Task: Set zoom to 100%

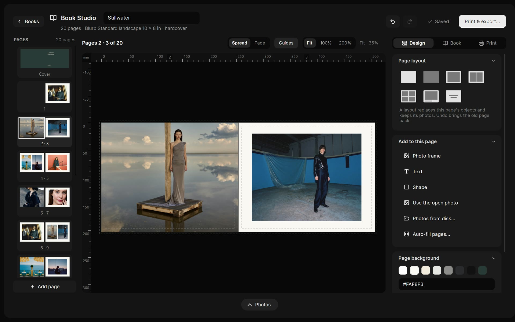Action: (x=326, y=43)
